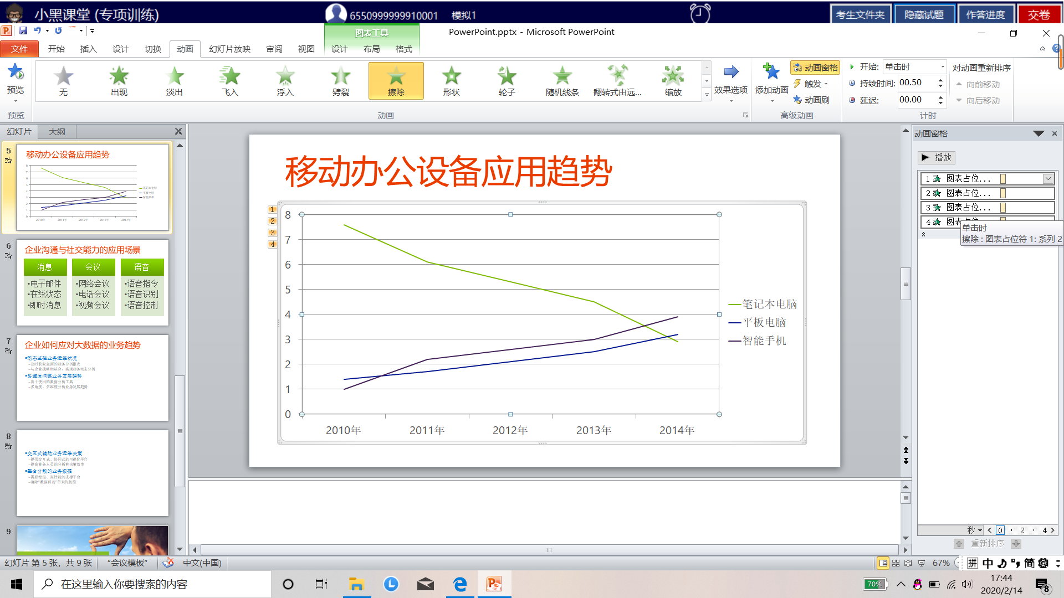
Task: Apply the 缩放 (Zoom) animation
Action: click(x=673, y=81)
